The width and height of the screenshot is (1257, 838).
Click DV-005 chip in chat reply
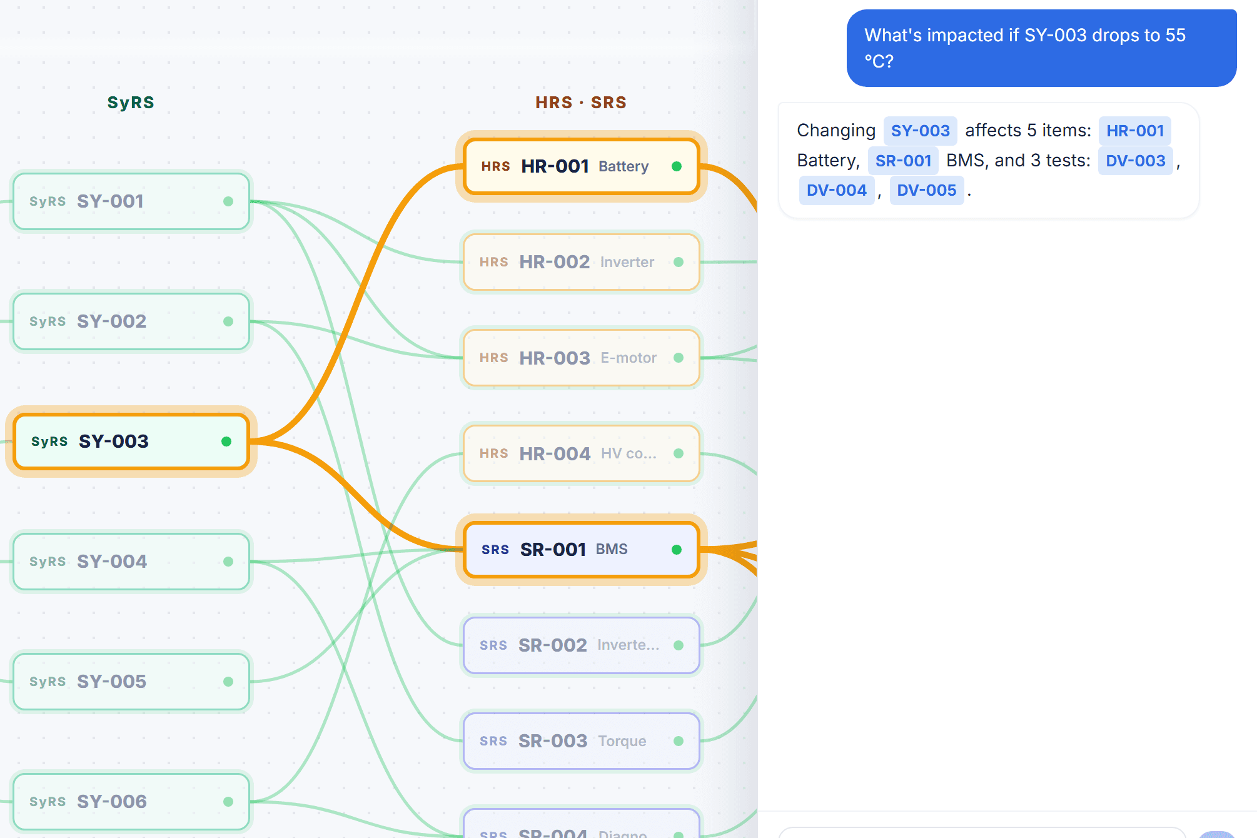click(x=927, y=190)
